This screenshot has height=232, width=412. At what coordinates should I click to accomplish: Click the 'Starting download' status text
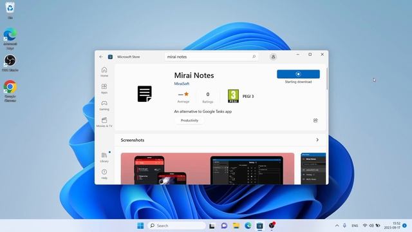click(298, 82)
